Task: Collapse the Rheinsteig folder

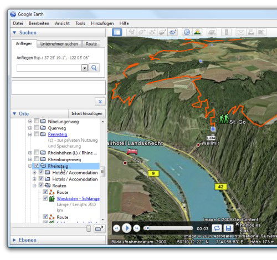Action: click(30, 166)
